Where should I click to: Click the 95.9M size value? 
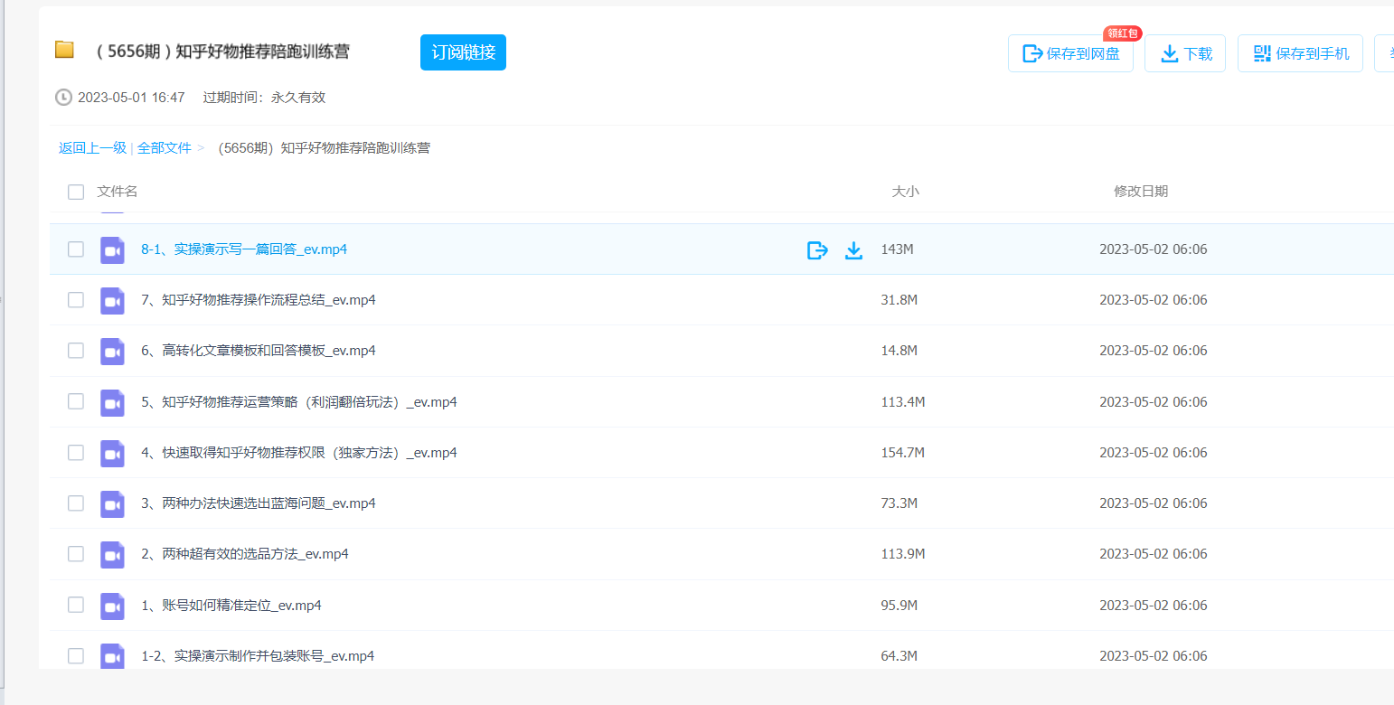tap(900, 606)
